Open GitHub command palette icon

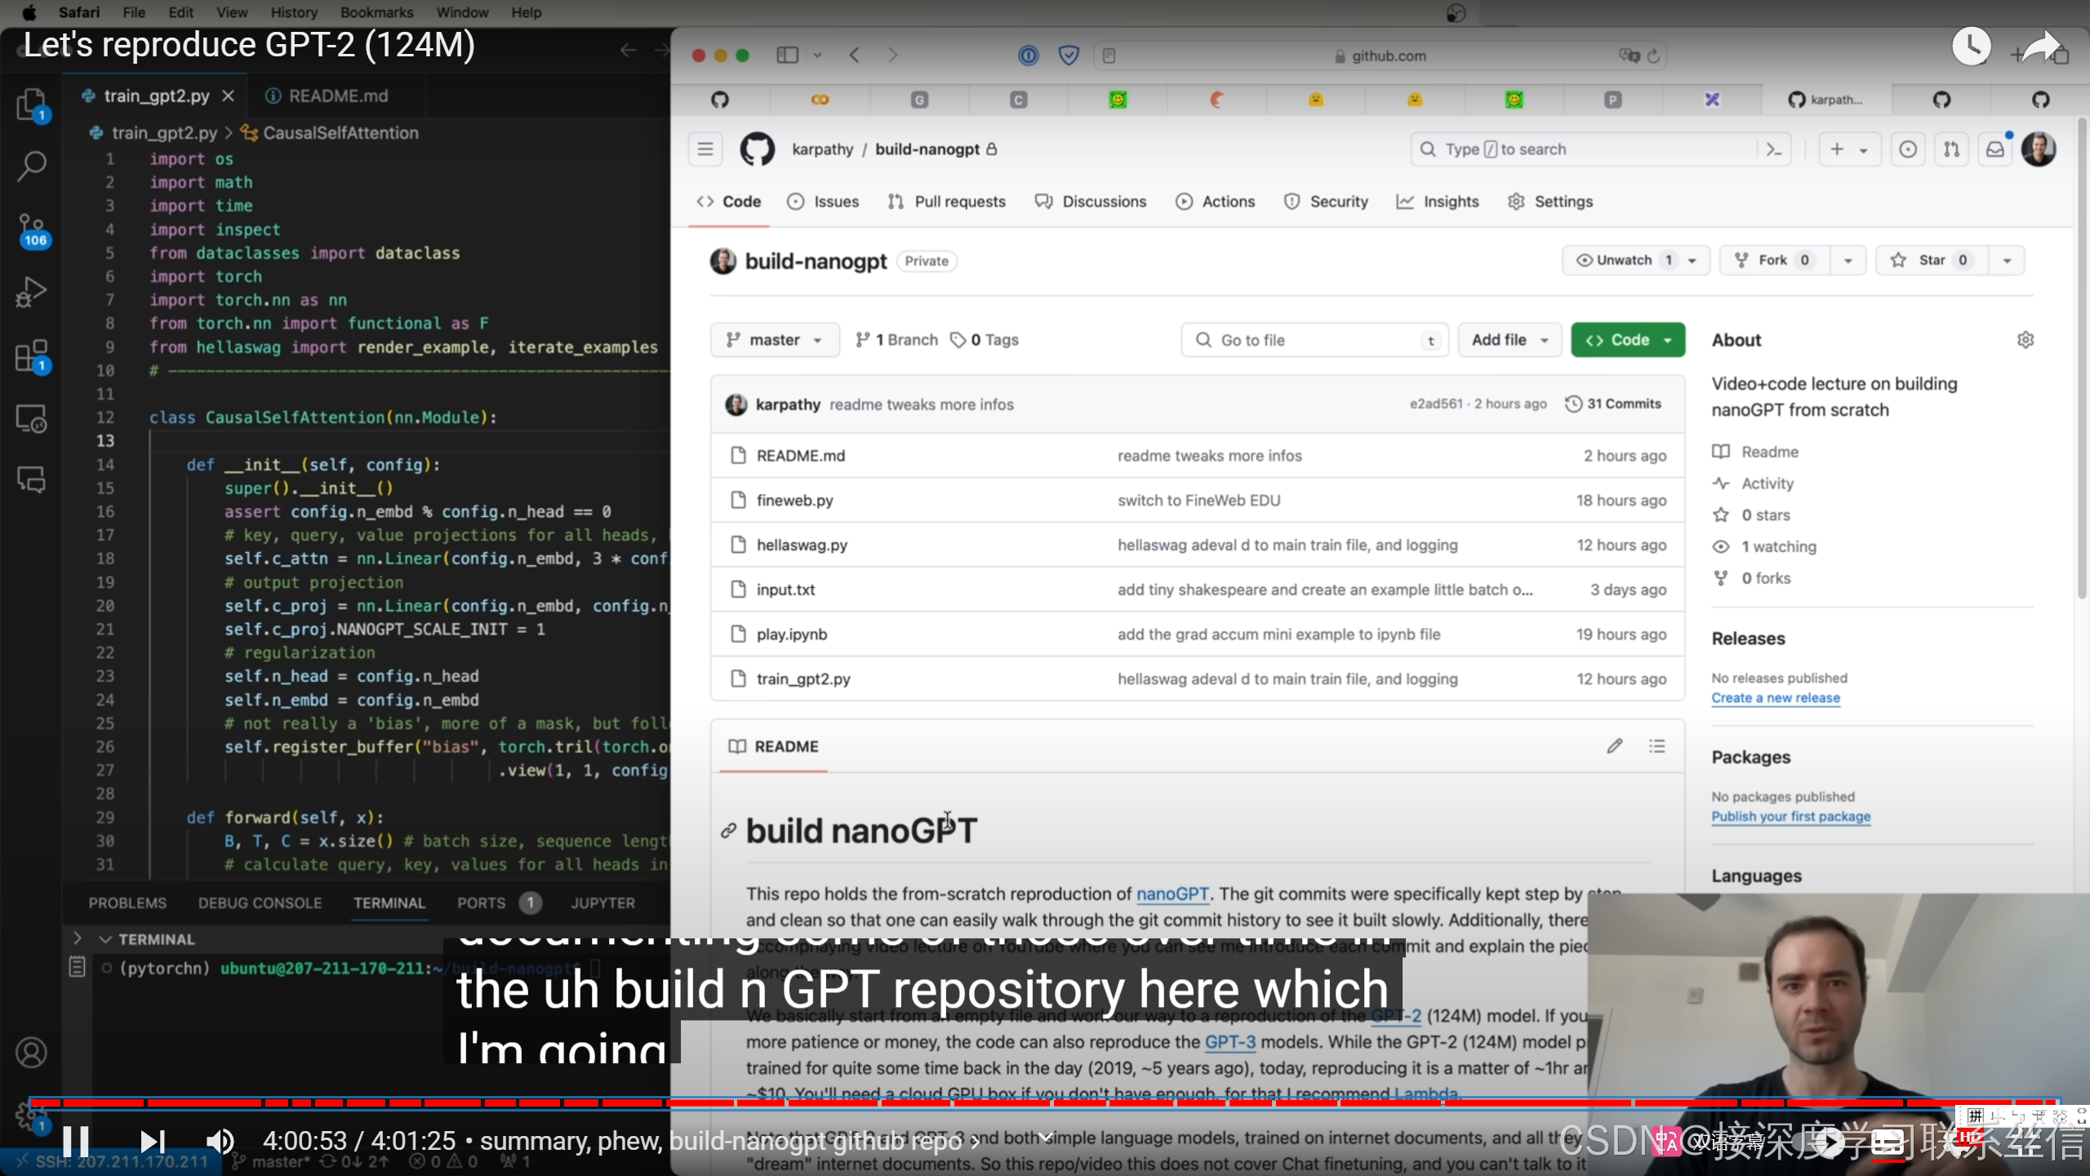pos(1774,149)
